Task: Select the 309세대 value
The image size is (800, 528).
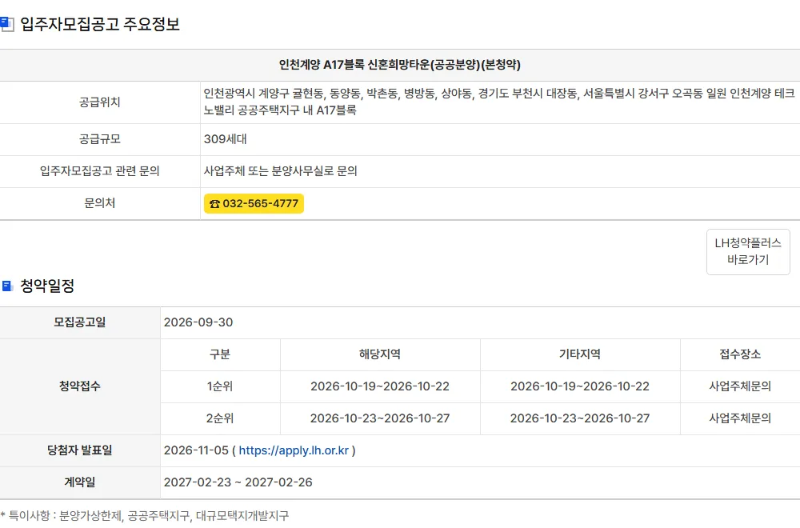Action: pyautogui.click(x=225, y=139)
